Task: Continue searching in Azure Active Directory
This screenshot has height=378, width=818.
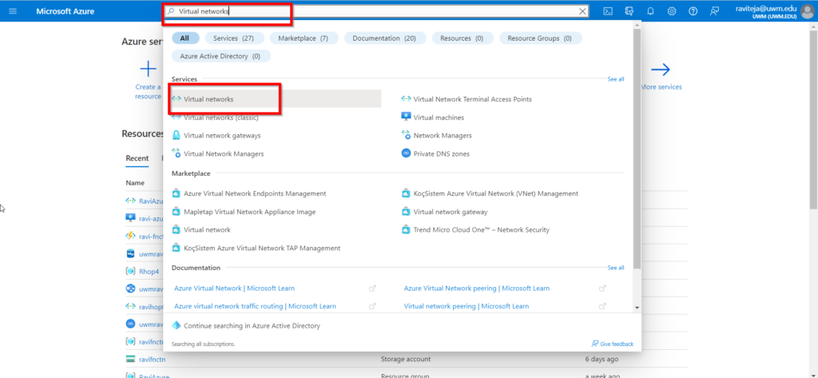Action: 252,326
